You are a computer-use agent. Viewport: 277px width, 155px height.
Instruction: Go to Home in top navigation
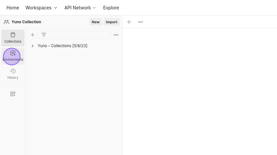[x=13, y=8]
